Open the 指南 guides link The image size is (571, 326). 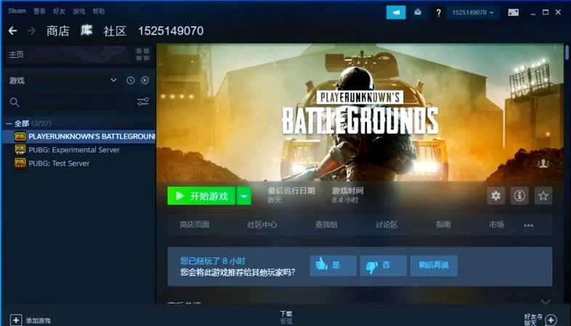coord(443,225)
